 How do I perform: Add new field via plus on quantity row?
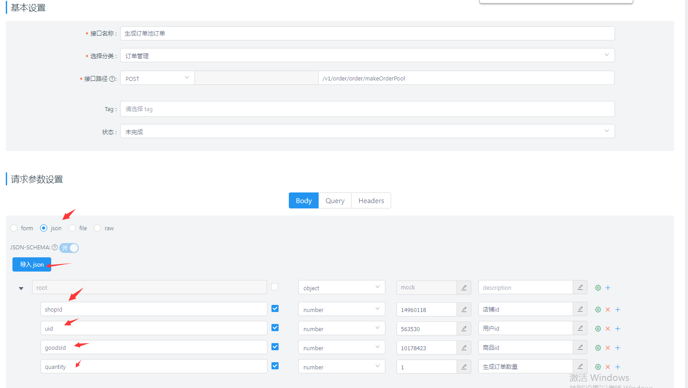coord(617,367)
